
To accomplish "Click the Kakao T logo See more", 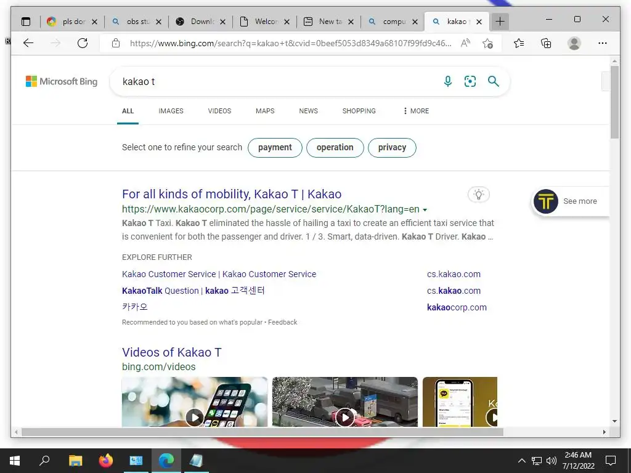I will pos(571,201).
